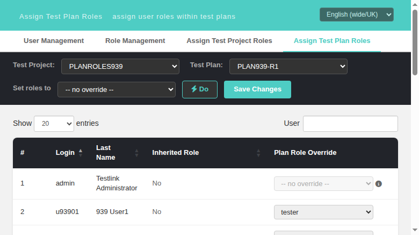Click the page vertical scrollbar thumb
Image resolution: width=419 pixels, height=235 pixels.
point(415,42)
